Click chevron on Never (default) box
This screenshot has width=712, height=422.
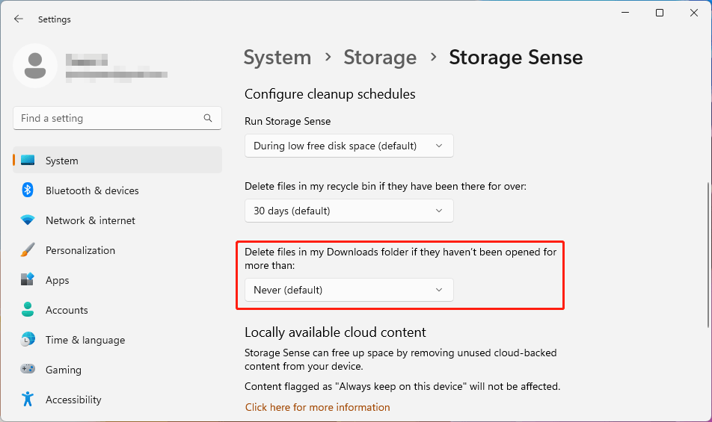(438, 290)
